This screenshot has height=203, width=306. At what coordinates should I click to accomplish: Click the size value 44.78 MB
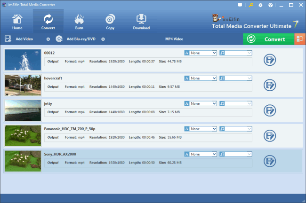pos(175,62)
